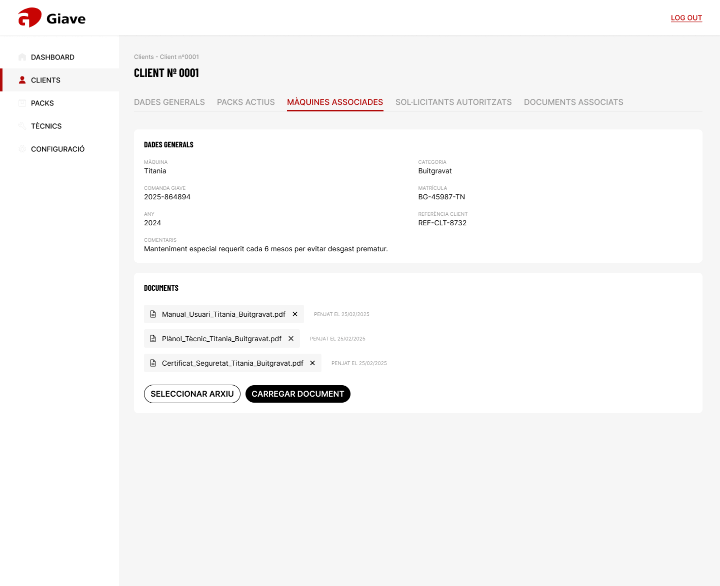Screen dimensions: 720x586
Task: Open document Plànol_Tècnic_Titania_Buitgravat.pdf
Action: coord(221,339)
